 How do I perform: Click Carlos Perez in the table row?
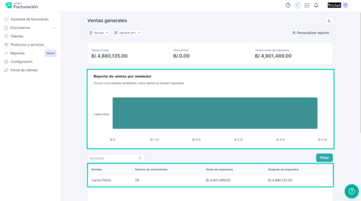[x=101, y=181]
